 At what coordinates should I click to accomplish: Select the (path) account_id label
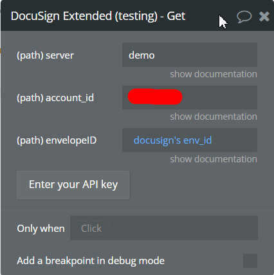point(55,98)
